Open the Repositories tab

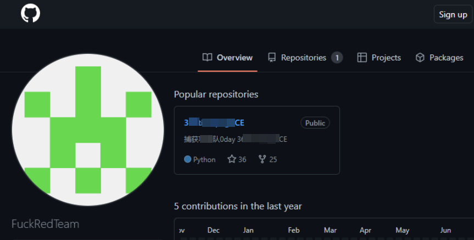pos(305,58)
